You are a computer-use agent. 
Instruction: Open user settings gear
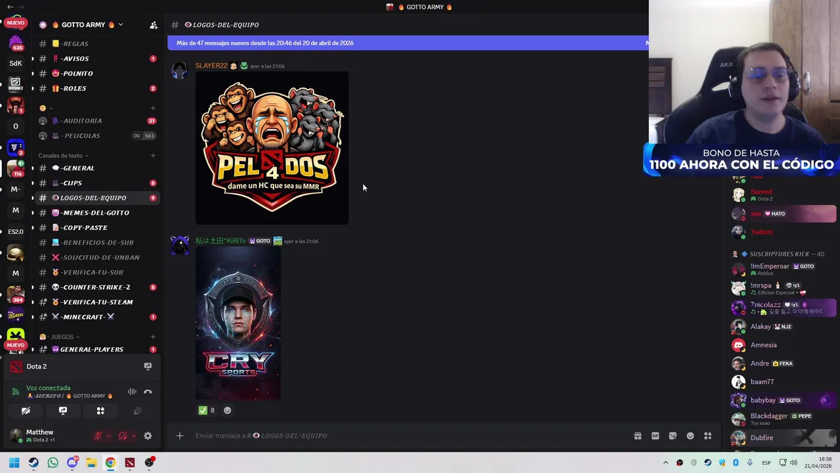148,436
